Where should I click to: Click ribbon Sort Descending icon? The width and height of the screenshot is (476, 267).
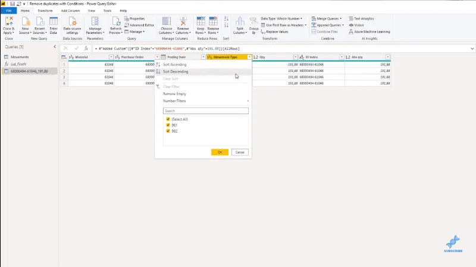pos(226,25)
